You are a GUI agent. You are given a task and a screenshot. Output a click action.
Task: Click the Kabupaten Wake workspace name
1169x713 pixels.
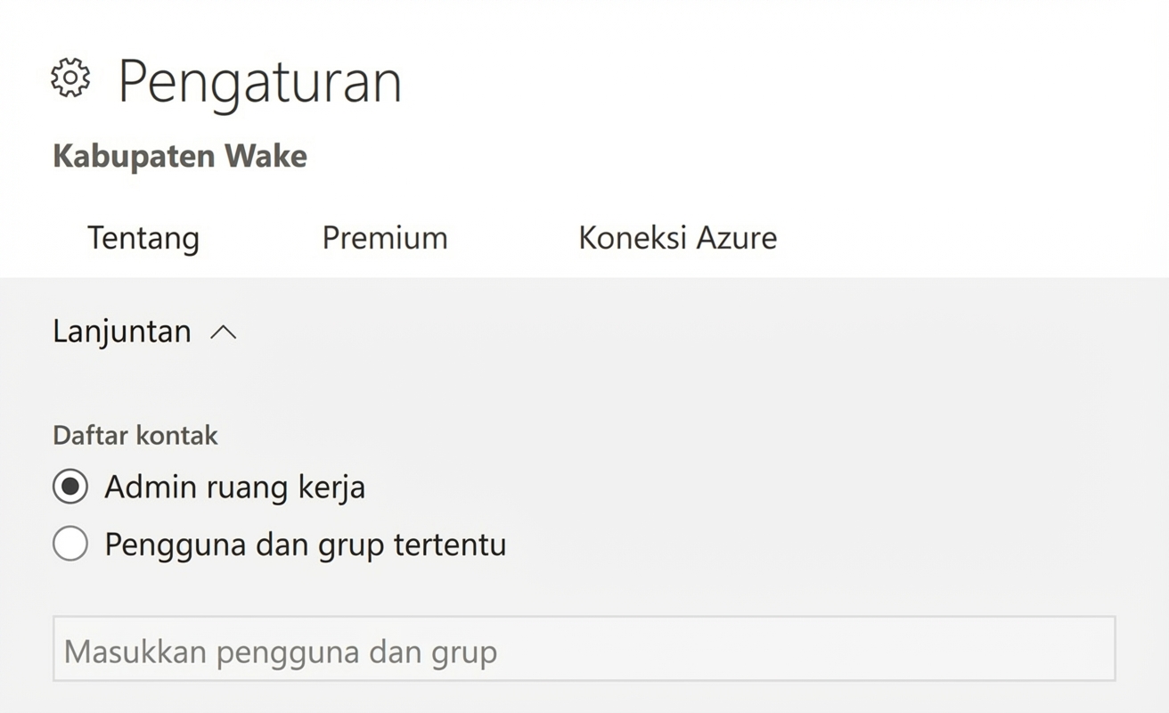(x=180, y=155)
